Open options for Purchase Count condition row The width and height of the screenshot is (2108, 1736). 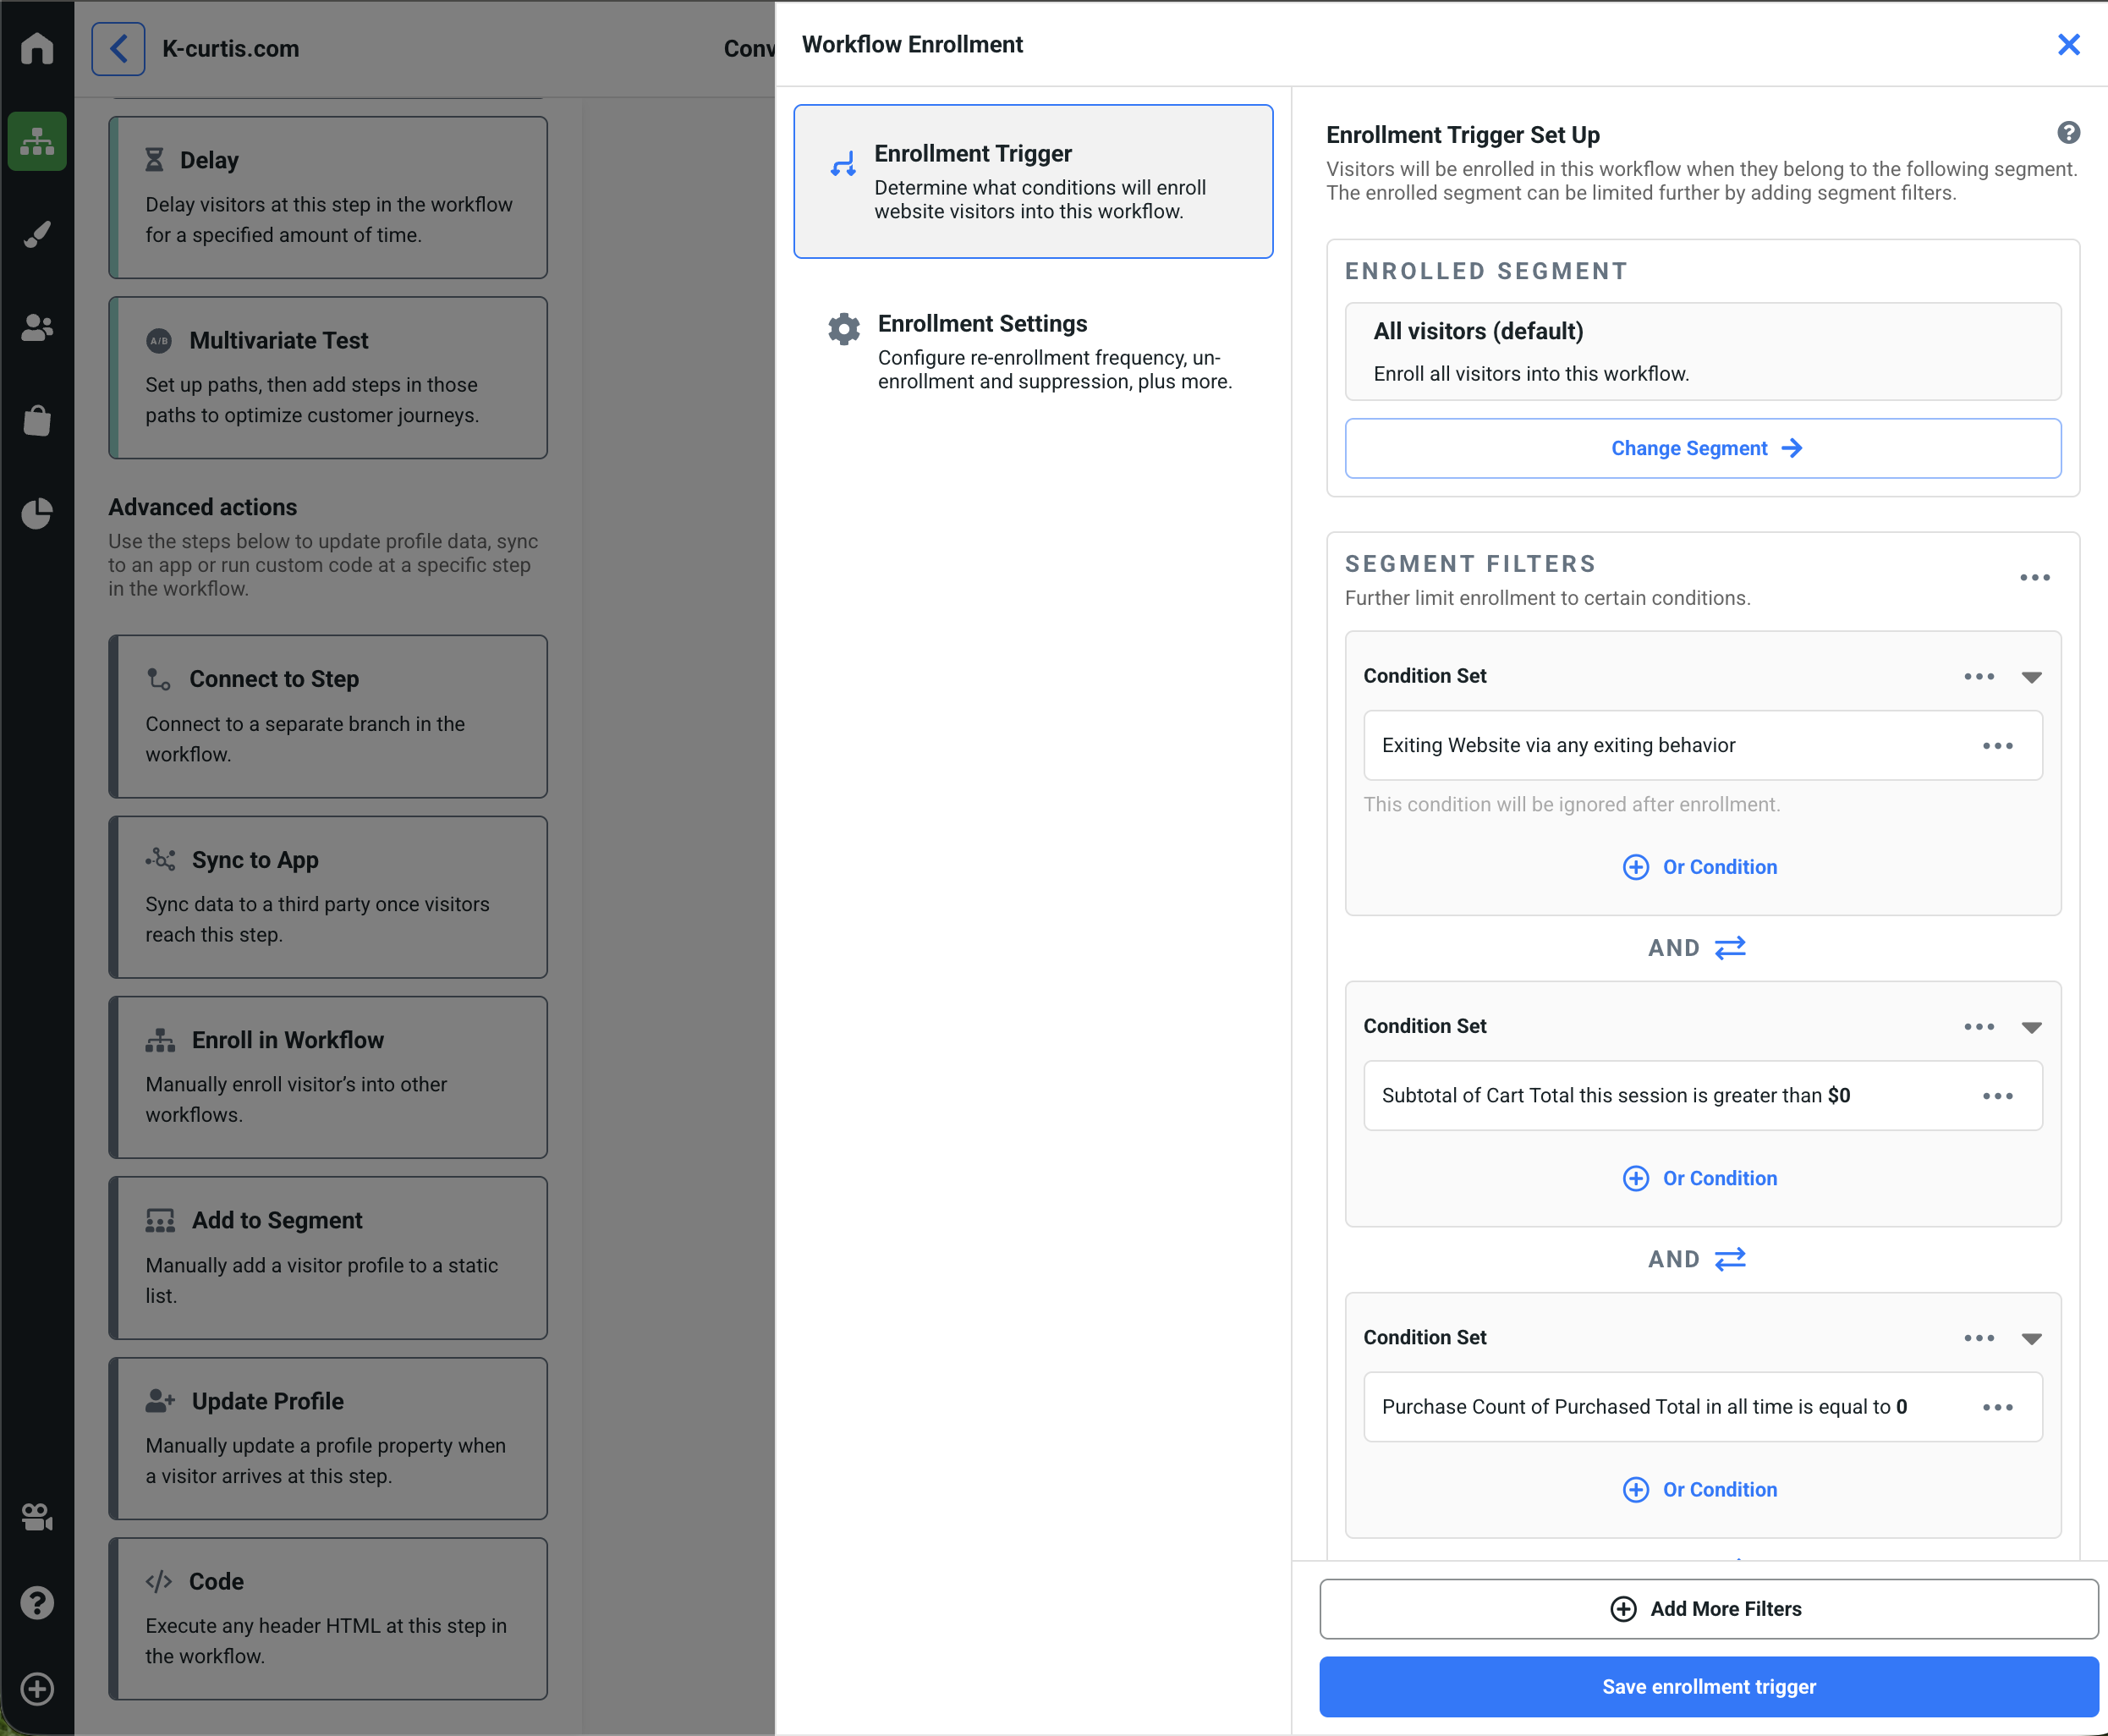pyautogui.click(x=1997, y=1406)
